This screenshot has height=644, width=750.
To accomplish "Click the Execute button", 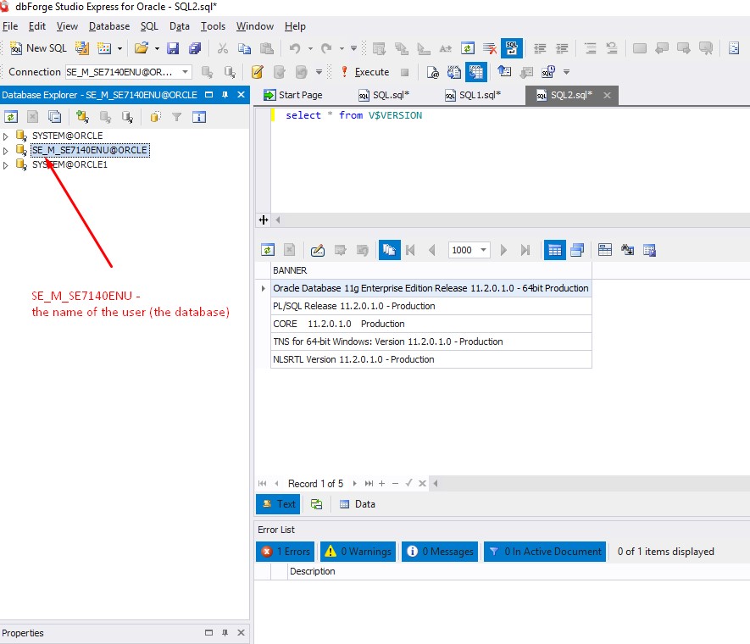I will tap(365, 72).
